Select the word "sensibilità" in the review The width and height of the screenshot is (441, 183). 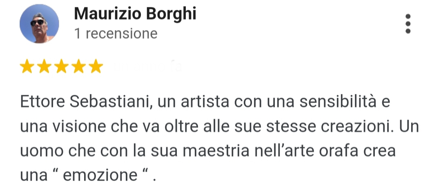click(x=338, y=102)
